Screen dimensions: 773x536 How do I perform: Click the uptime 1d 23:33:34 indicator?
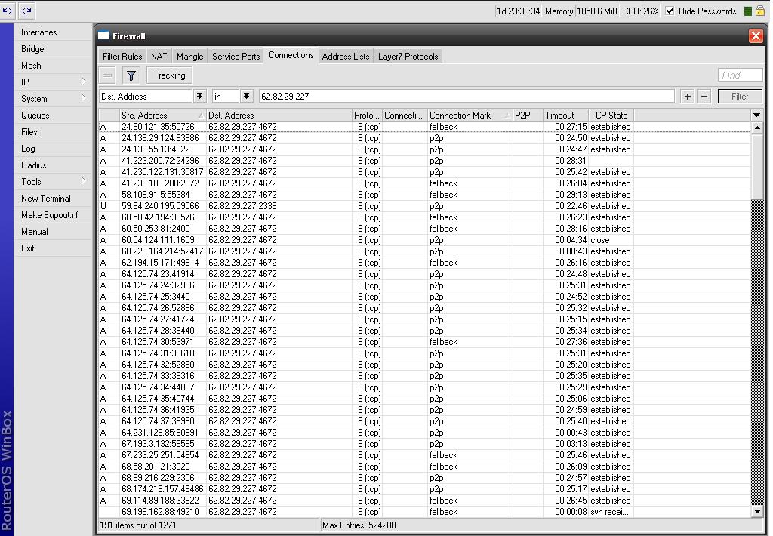tap(518, 11)
